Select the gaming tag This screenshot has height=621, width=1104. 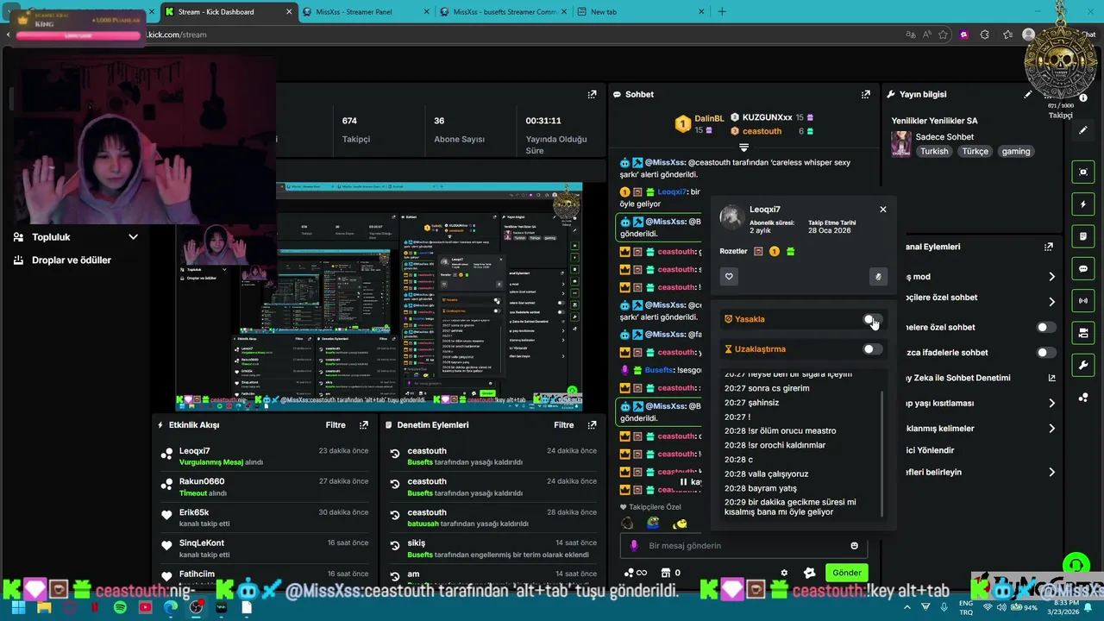pyautogui.click(x=1016, y=152)
